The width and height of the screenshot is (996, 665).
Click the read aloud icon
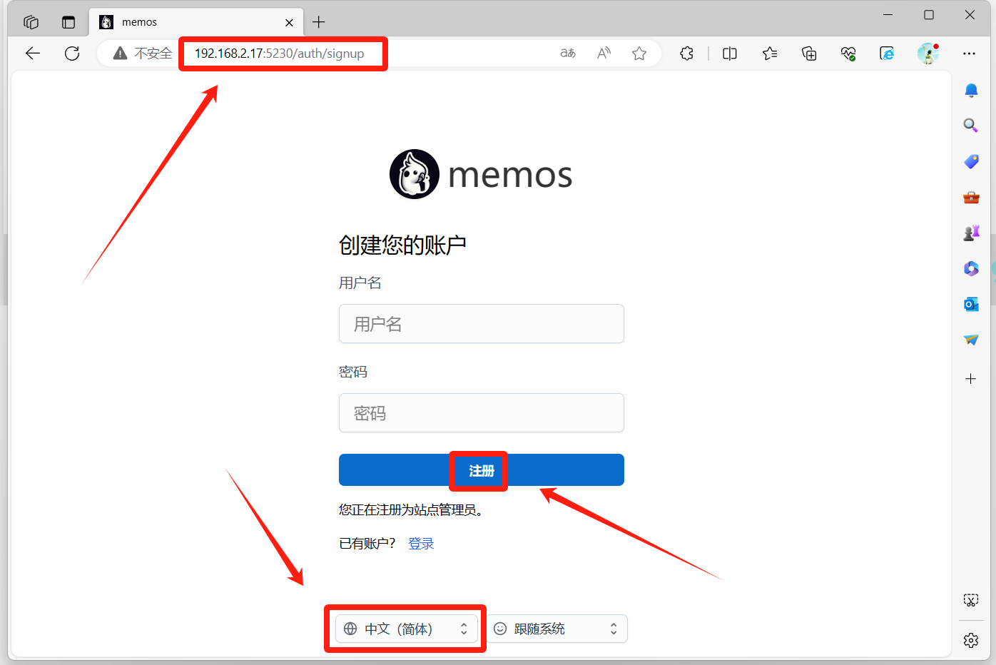tap(604, 54)
